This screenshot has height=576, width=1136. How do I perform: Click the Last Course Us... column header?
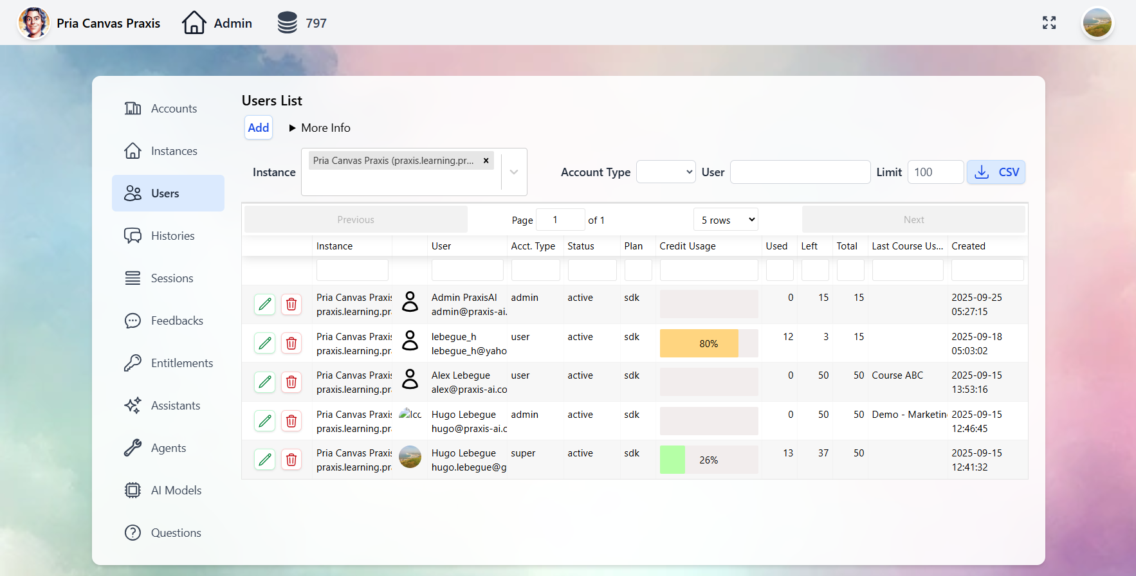[907, 246]
